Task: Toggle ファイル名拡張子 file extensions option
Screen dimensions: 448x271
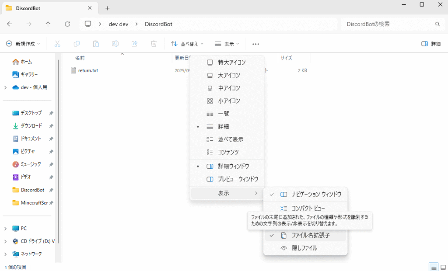Action: [311, 235]
